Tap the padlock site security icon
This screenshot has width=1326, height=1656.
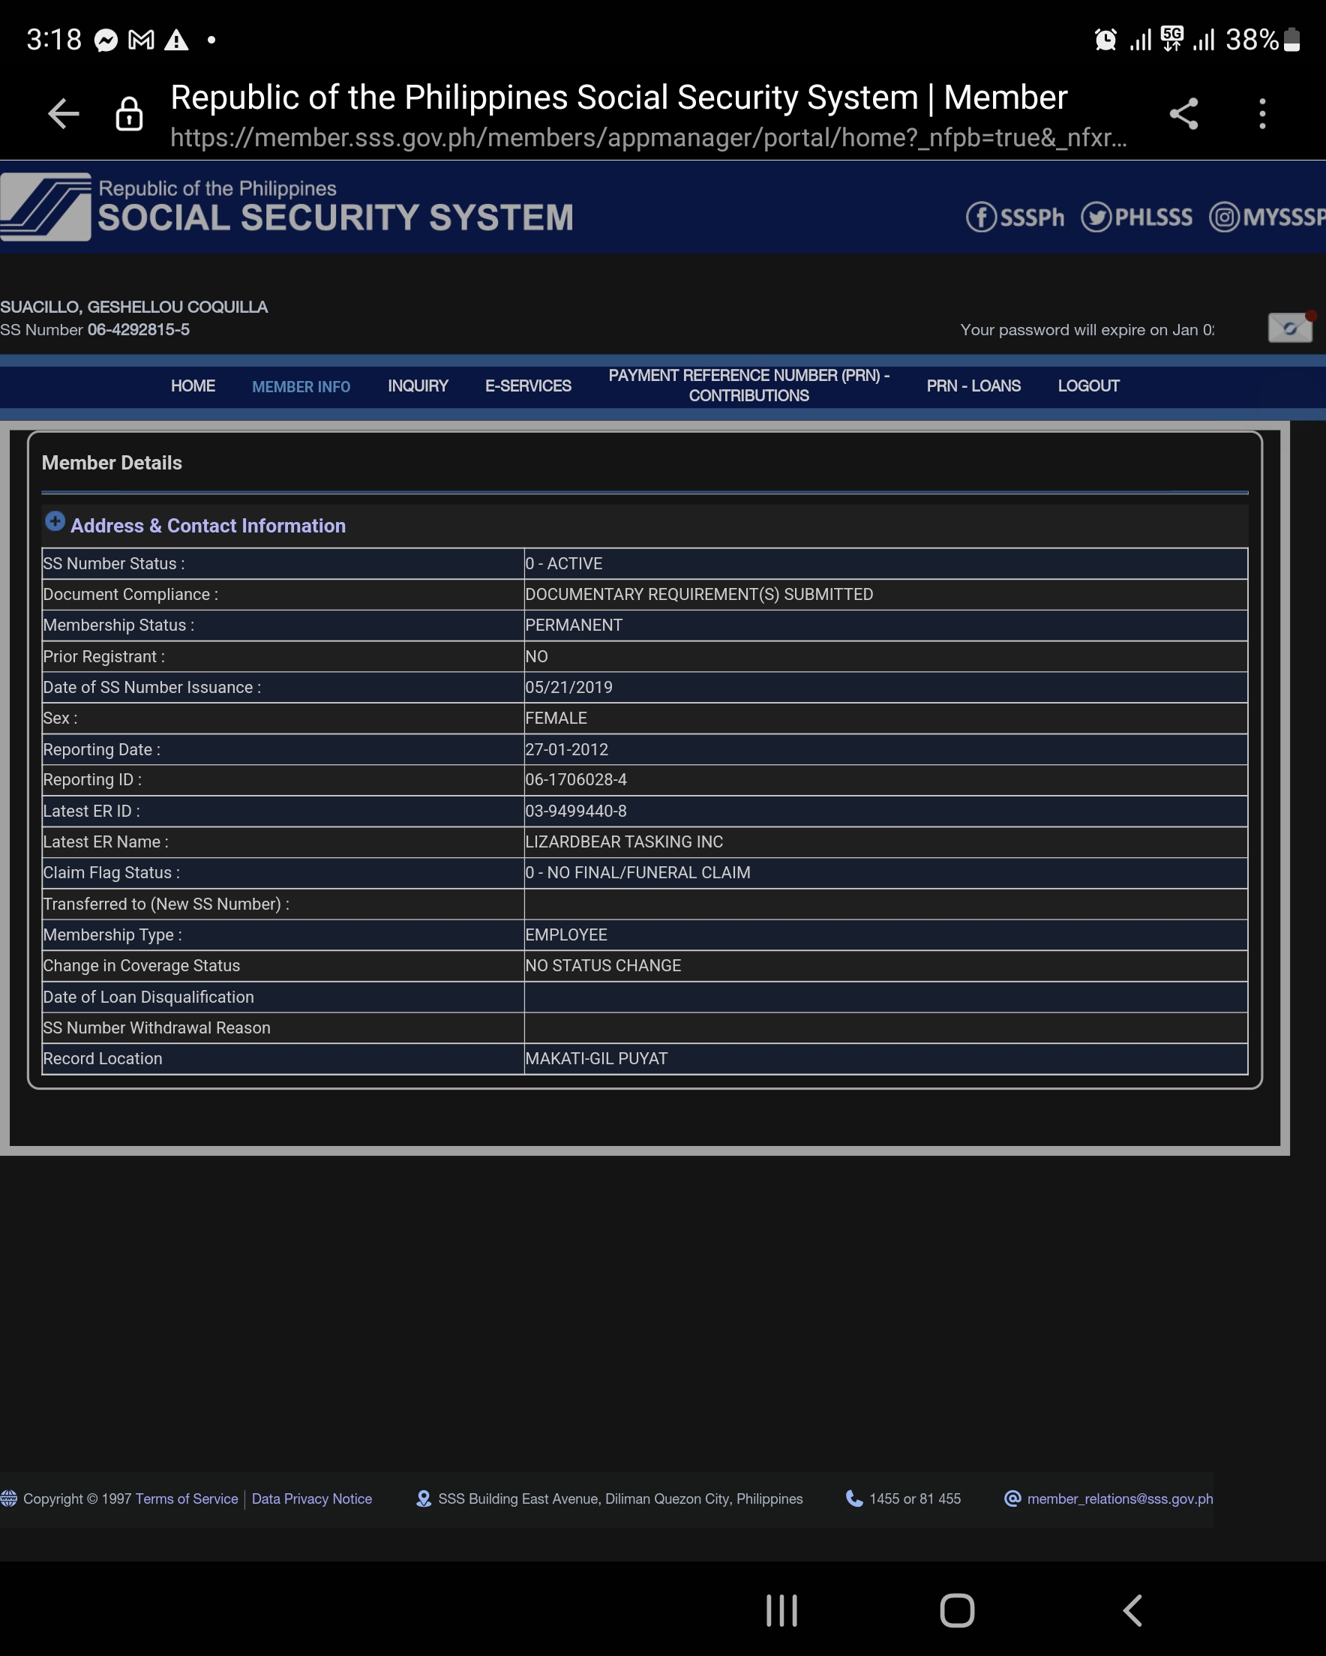click(x=129, y=115)
